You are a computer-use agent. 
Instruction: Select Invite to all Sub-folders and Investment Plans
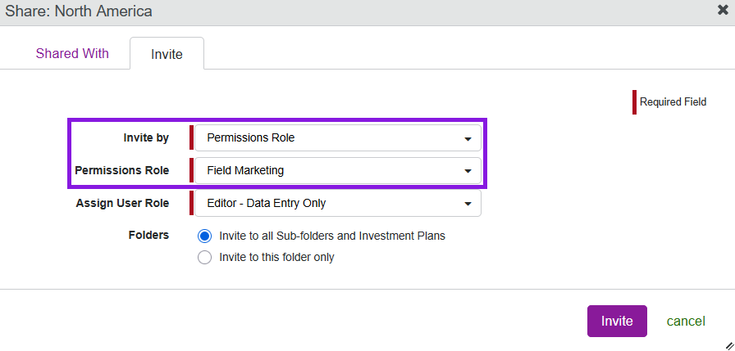pos(205,236)
